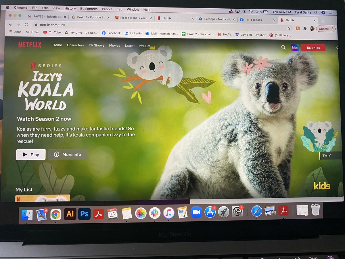Open Adobe Illustrator from the Dock

pos(70,214)
